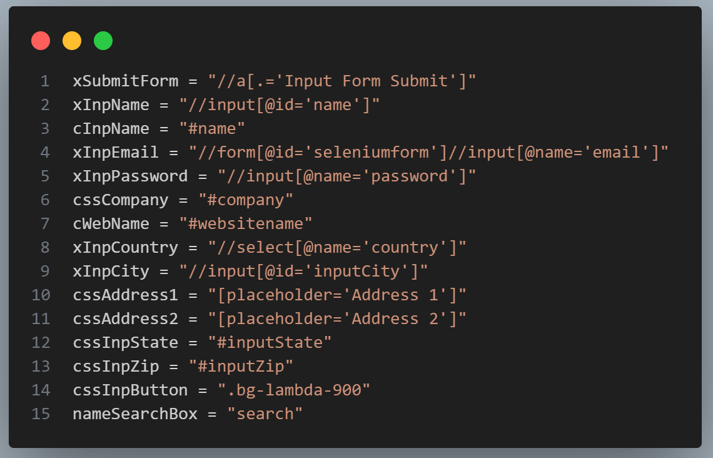Click the yellow minimize dot

click(72, 41)
